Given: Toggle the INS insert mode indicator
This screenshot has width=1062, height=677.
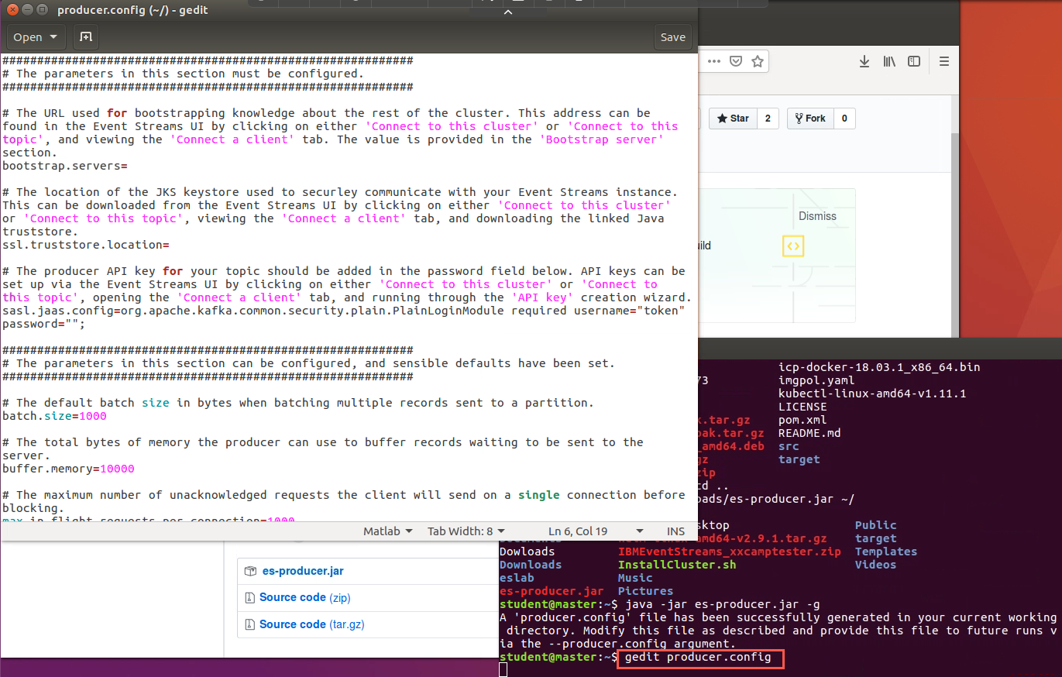Looking at the screenshot, I should coord(675,531).
